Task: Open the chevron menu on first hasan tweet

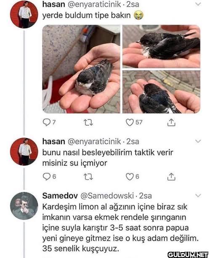Action: 198,4
